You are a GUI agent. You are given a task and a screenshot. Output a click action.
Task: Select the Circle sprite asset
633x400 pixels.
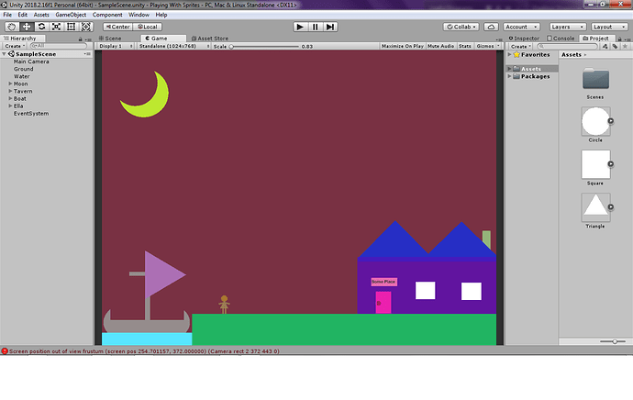pos(595,121)
